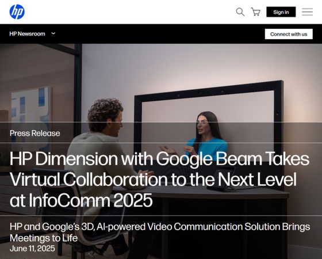Open the shopping cart icon
Screen dimensions: 322x259
point(256,12)
